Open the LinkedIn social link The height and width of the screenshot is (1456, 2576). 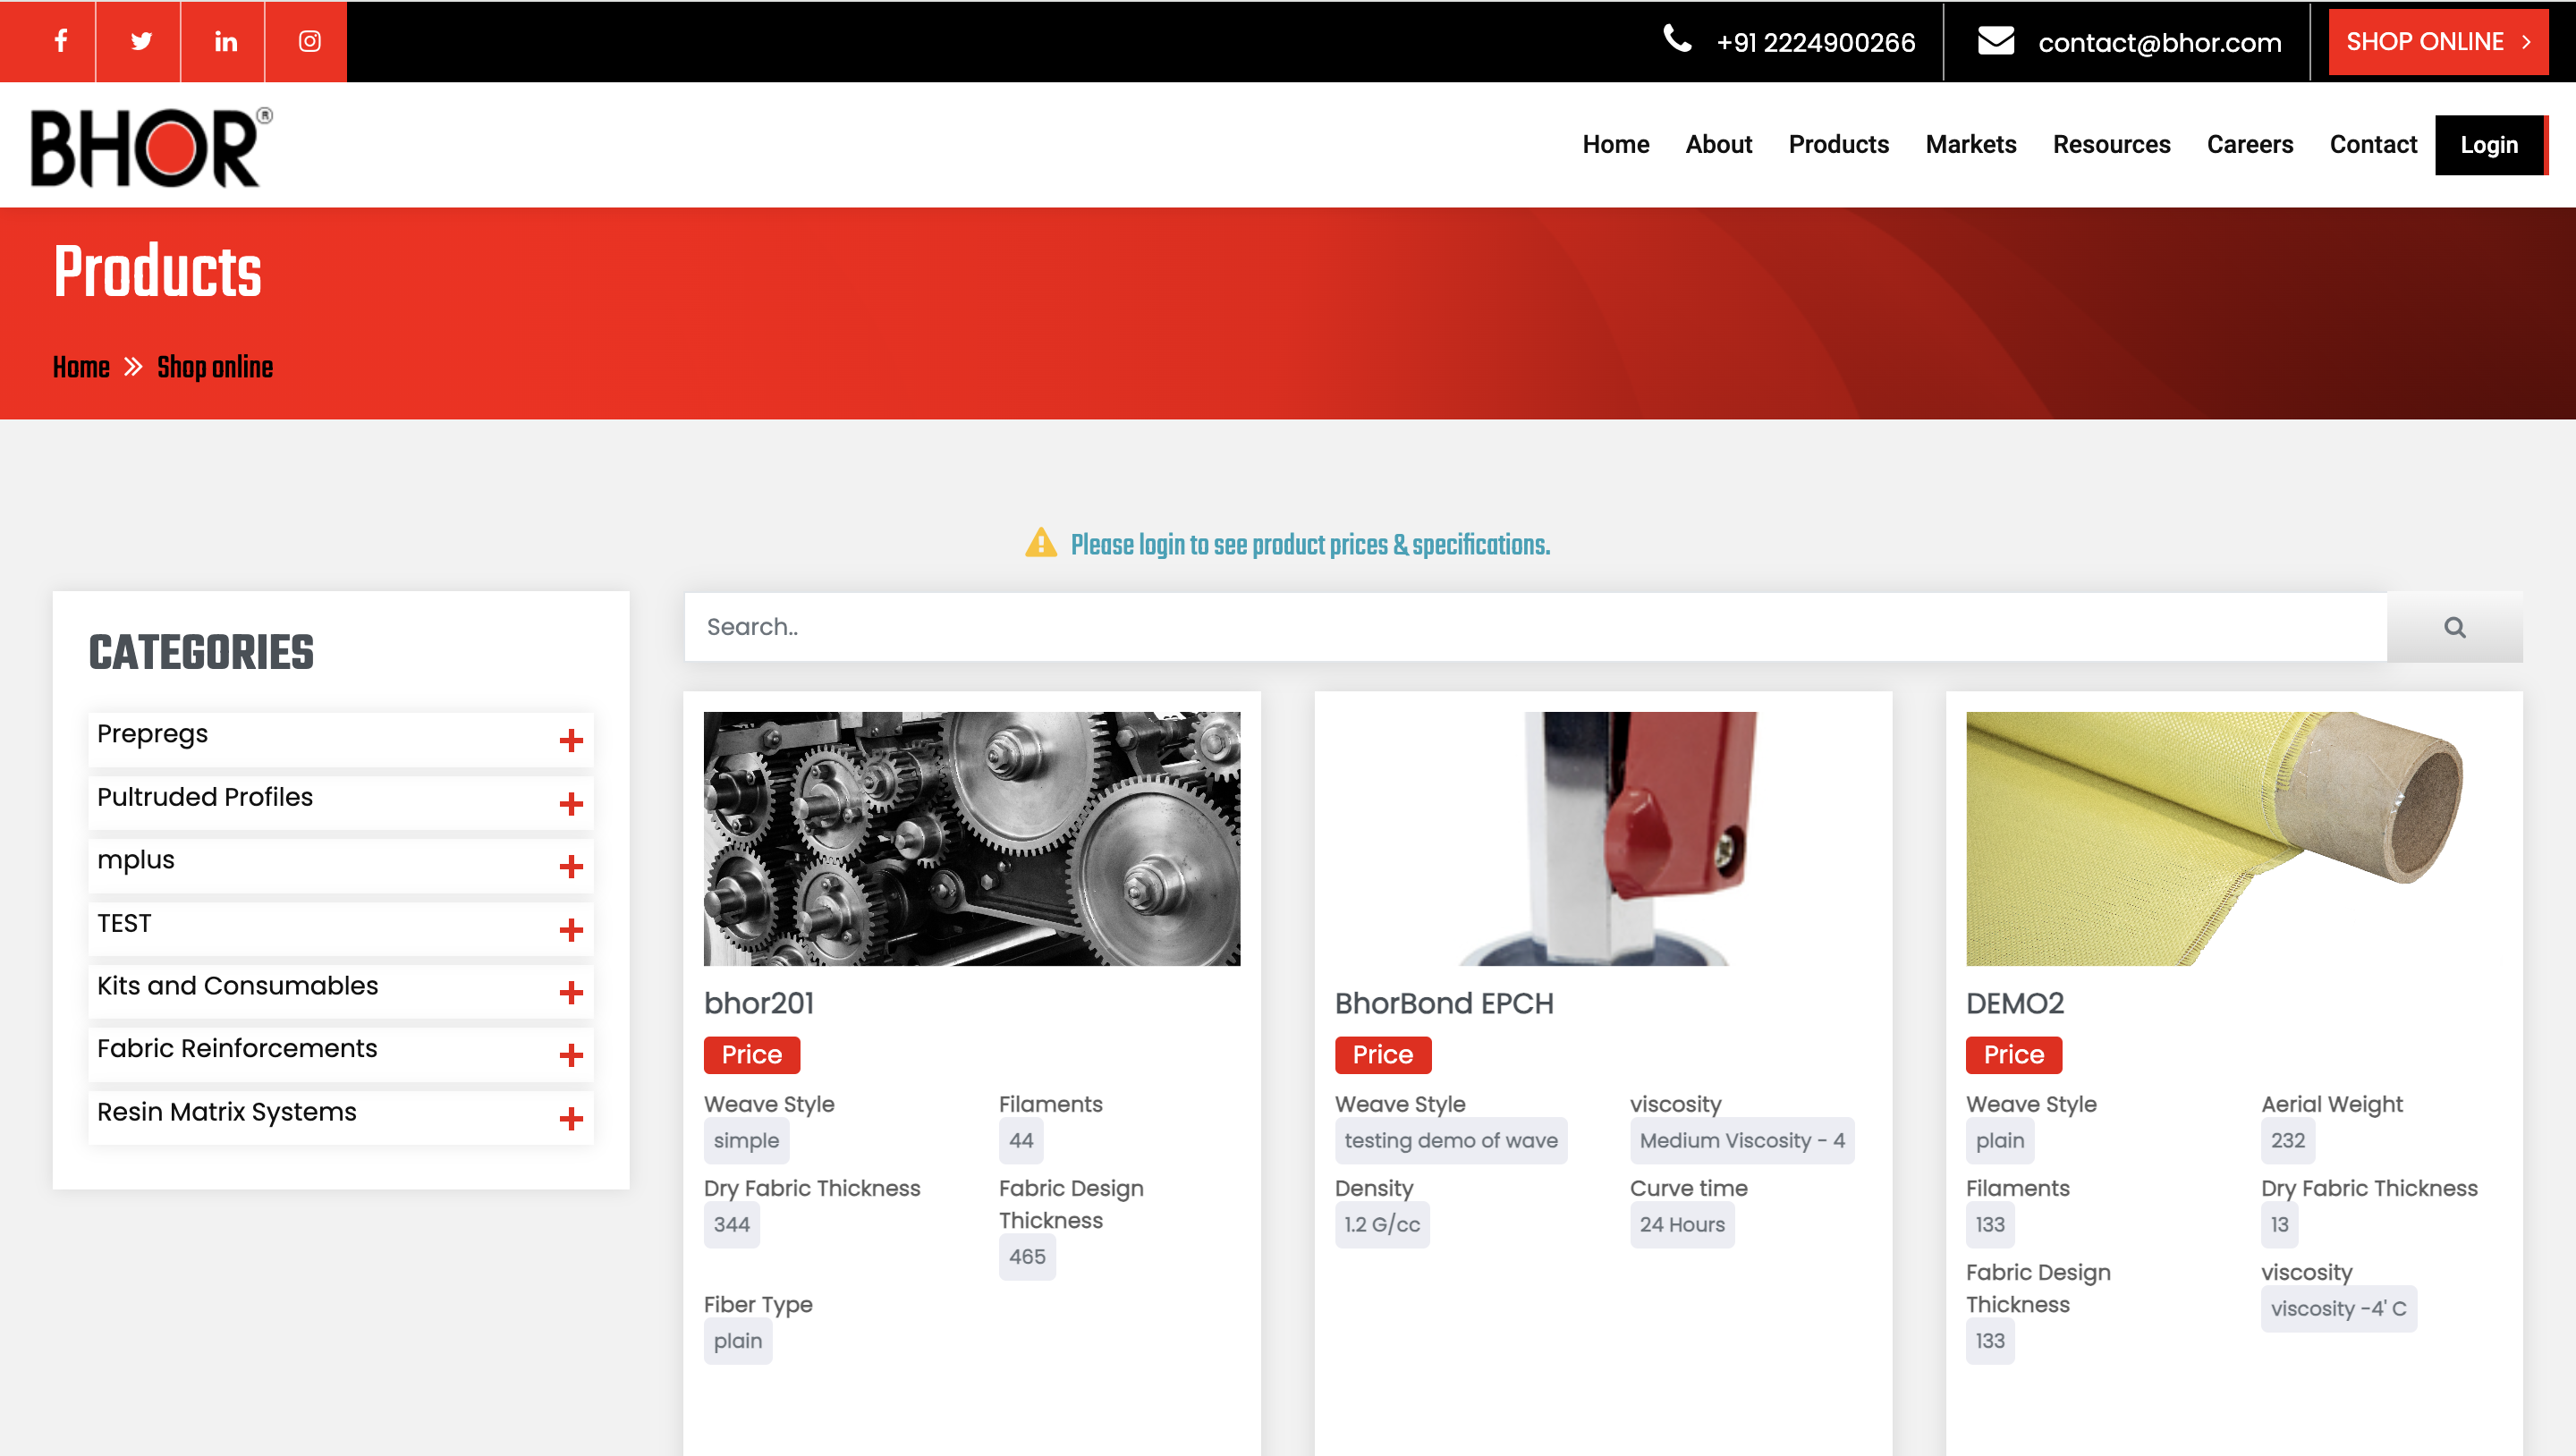(225, 41)
